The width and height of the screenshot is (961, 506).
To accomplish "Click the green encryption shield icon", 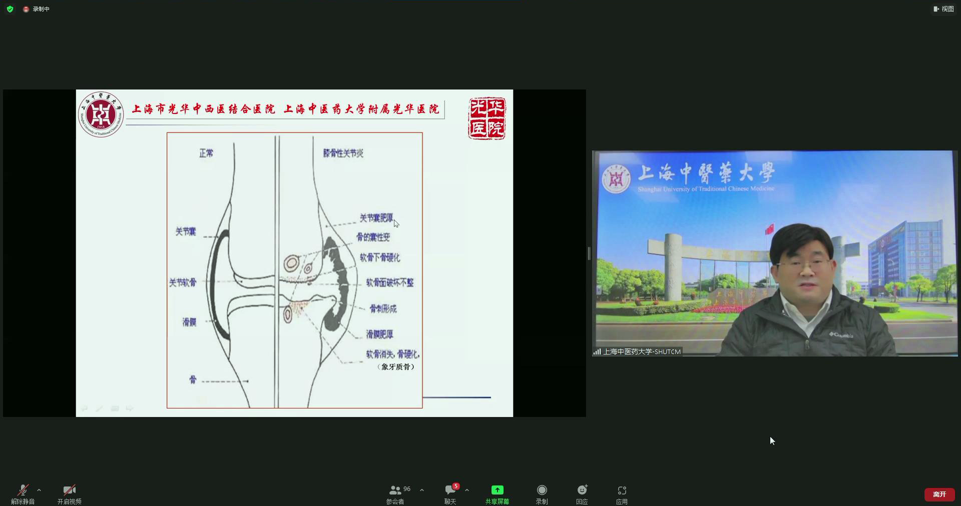I will coord(10,9).
